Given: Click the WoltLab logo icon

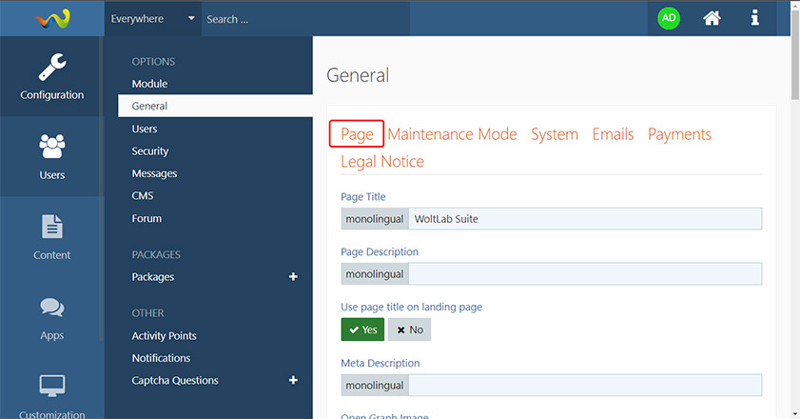Looking at the screenshot, I should coord(51,18).
